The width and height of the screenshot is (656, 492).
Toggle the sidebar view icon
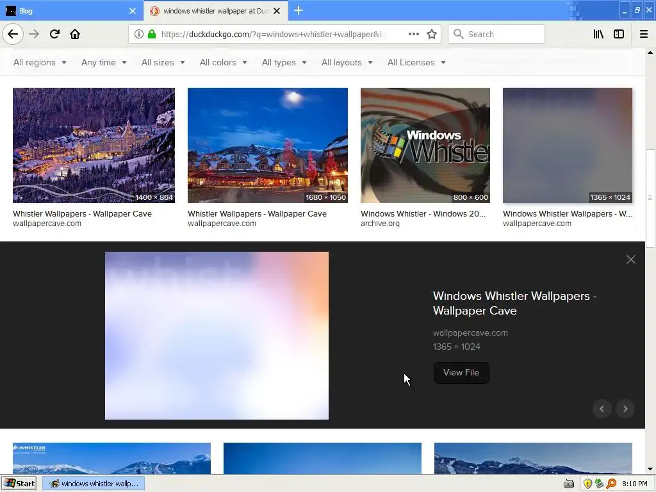tap(619, 35)
